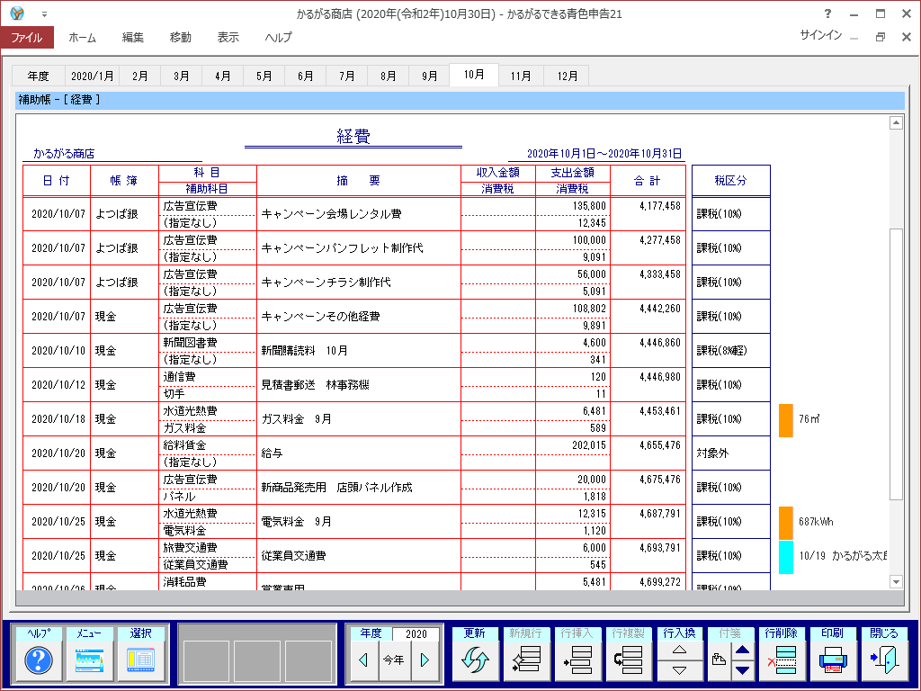Viewport: 921px width, 691px height.
Task: Click the 切手 sub-account cell
Action: (208, 394)
